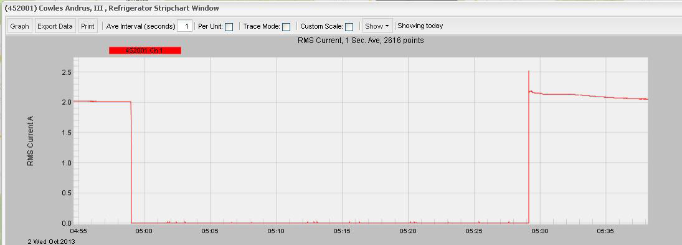
Task: Click the Graph button
Action: tap(19, 26)
